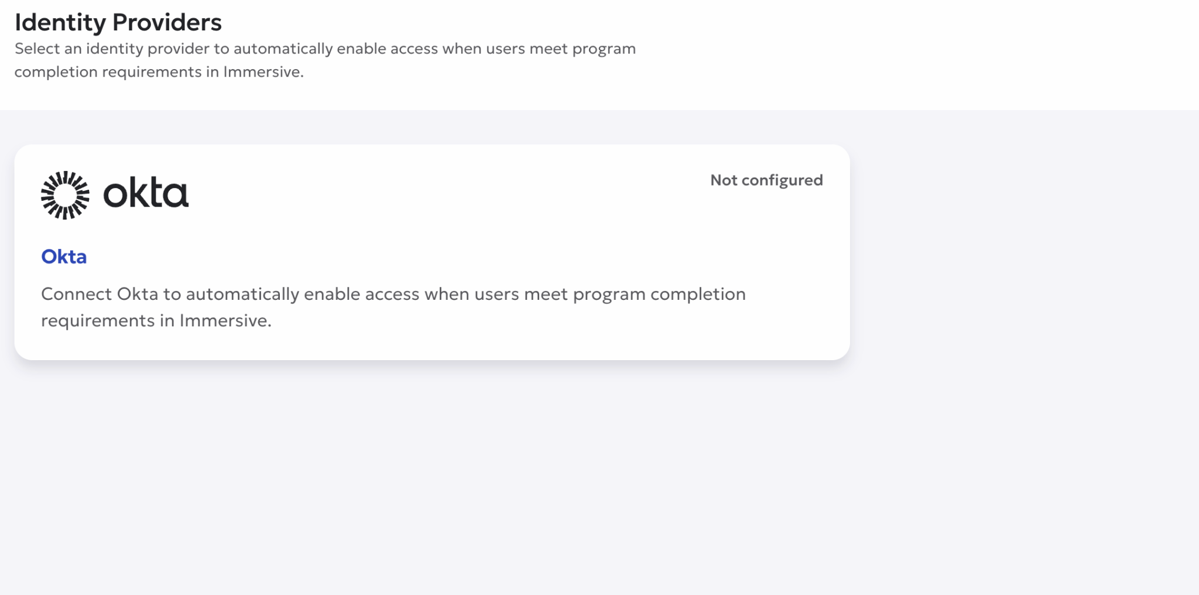Open the blue Okta title link
Screen dimensions: 1199x595
tap(64, 257)
